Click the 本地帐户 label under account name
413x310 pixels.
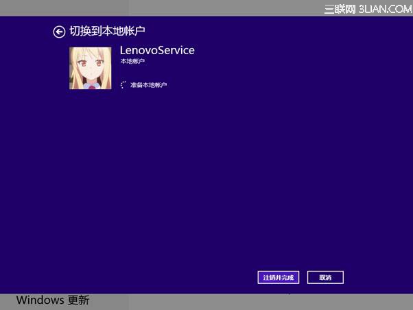point(132,61)
